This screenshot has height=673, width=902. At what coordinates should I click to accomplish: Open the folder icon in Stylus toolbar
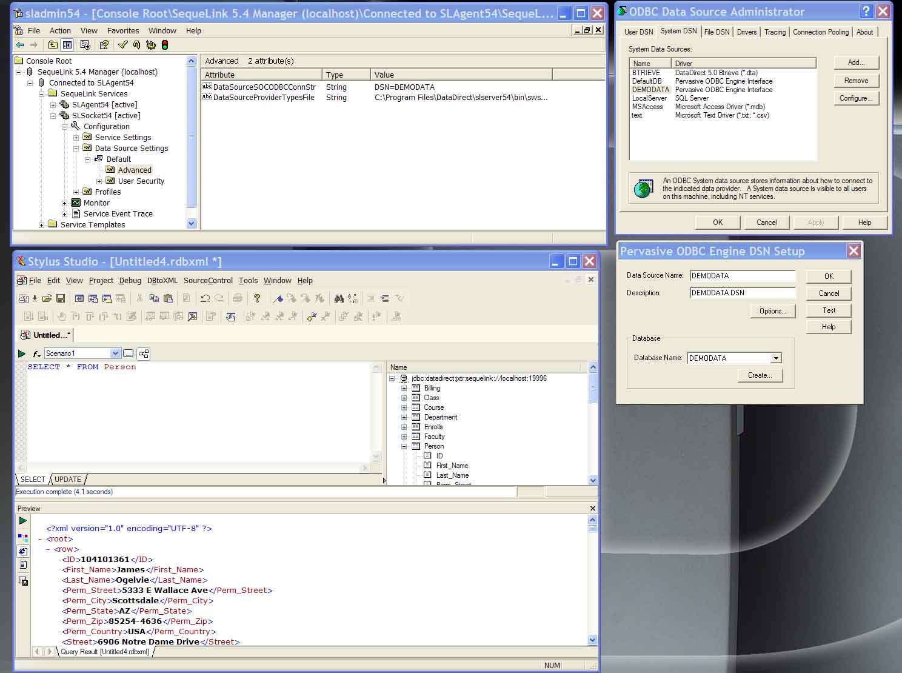point(47,298)
